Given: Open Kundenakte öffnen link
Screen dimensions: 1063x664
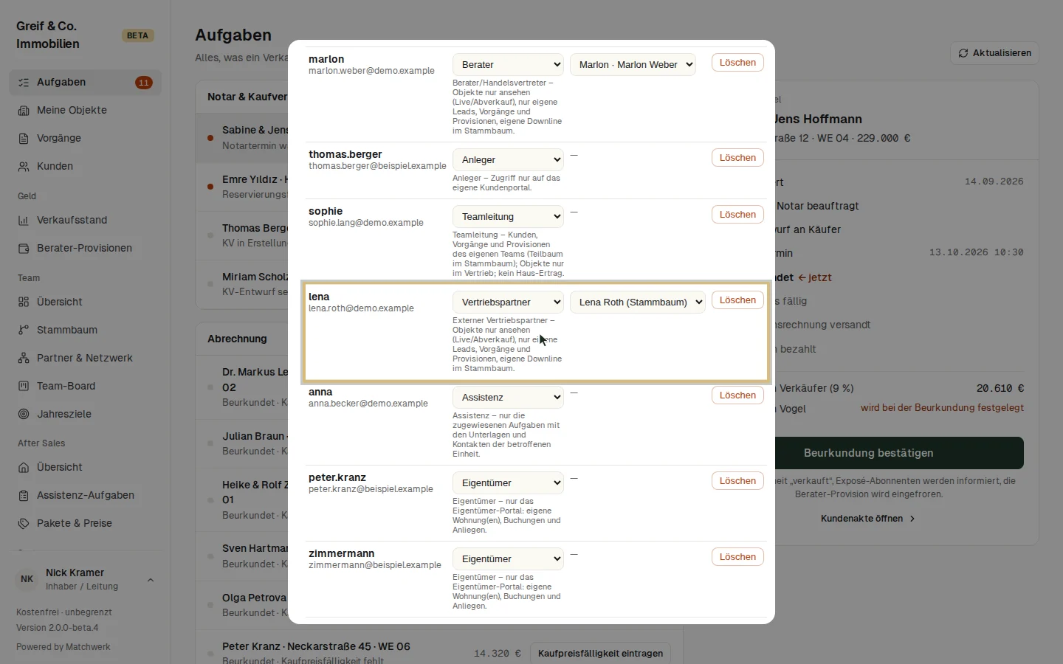Looking at the screenshot, I should (x=868, y=519).
